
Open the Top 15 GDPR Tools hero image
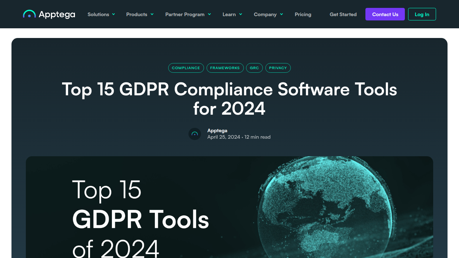click(229, 207)
